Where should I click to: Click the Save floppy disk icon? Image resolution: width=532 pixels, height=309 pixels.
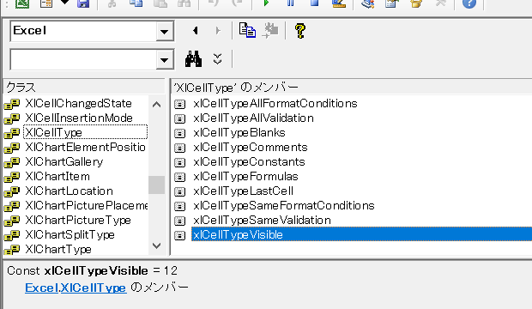[83, 3]
